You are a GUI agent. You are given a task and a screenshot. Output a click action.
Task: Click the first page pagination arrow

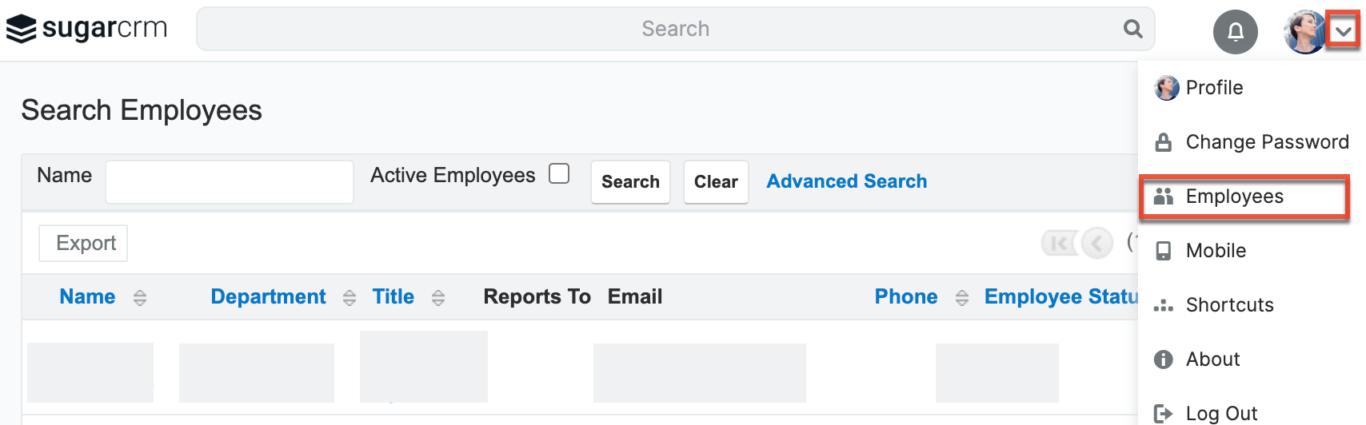pyautogui.click(x=1059, y=243)
